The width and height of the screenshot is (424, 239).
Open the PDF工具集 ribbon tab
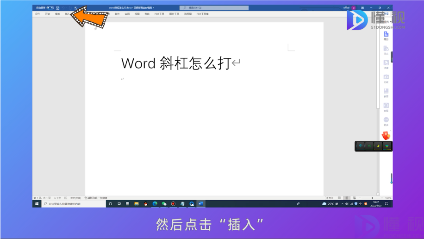pos(203,14)
